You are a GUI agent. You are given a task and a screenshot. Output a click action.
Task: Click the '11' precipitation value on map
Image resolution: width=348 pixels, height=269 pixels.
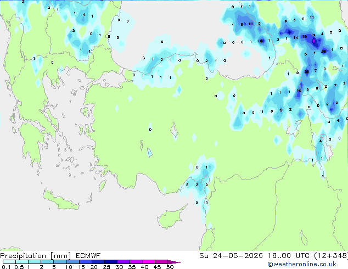pyautogui.click(x=312, y=18)
